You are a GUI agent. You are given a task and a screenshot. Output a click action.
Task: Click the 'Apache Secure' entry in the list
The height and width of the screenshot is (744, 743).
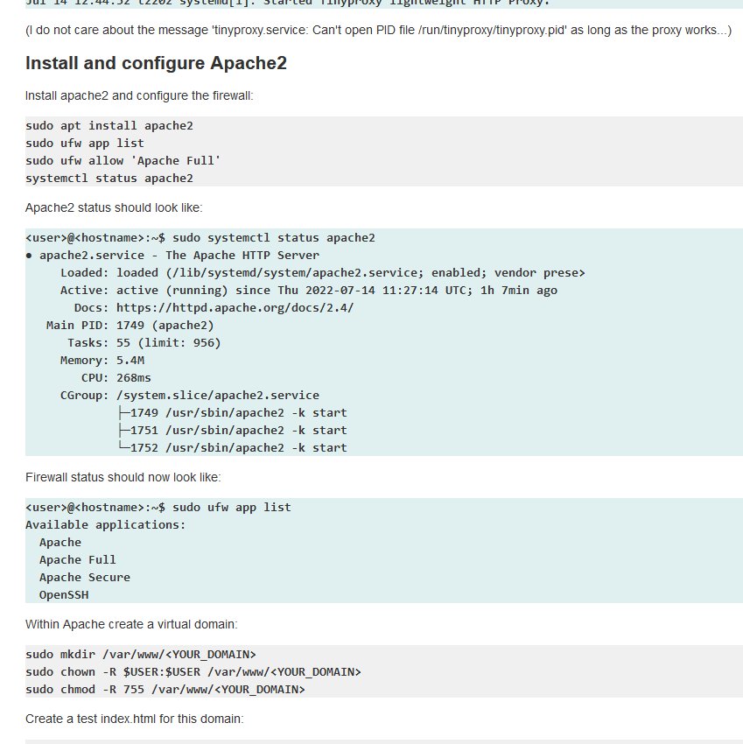click(85, 578)
